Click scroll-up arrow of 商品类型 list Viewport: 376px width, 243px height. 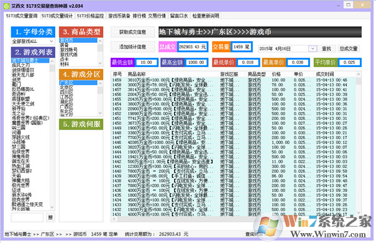pos(100,41)
